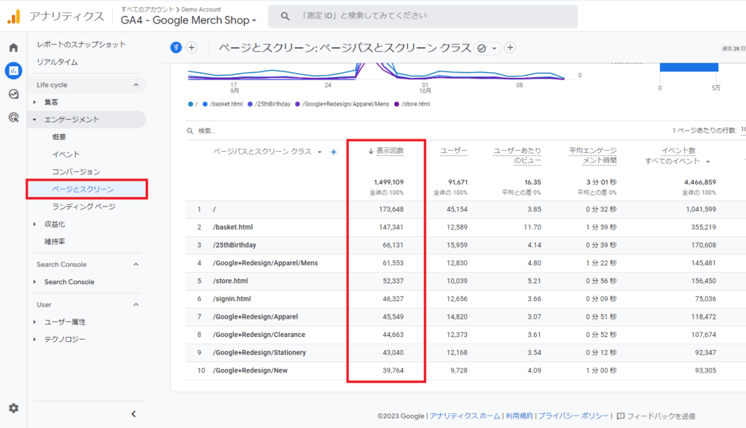Click the blue segment badge beside report title

coord(176,47)
